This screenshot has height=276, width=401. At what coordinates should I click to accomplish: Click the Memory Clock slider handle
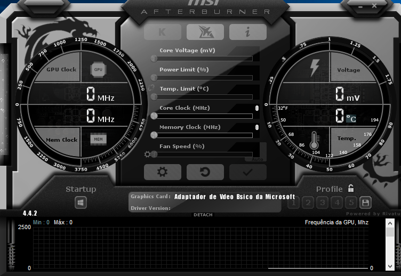154,135
